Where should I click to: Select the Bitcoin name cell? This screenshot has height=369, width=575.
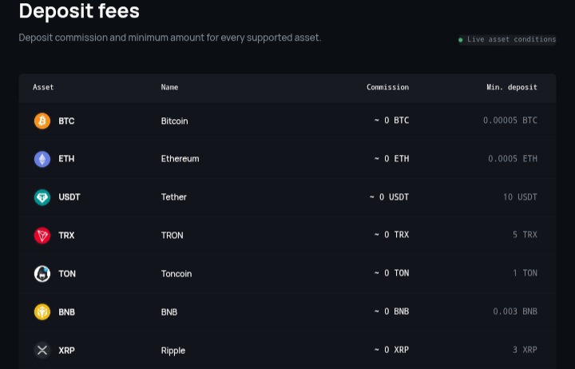[175, 121]
